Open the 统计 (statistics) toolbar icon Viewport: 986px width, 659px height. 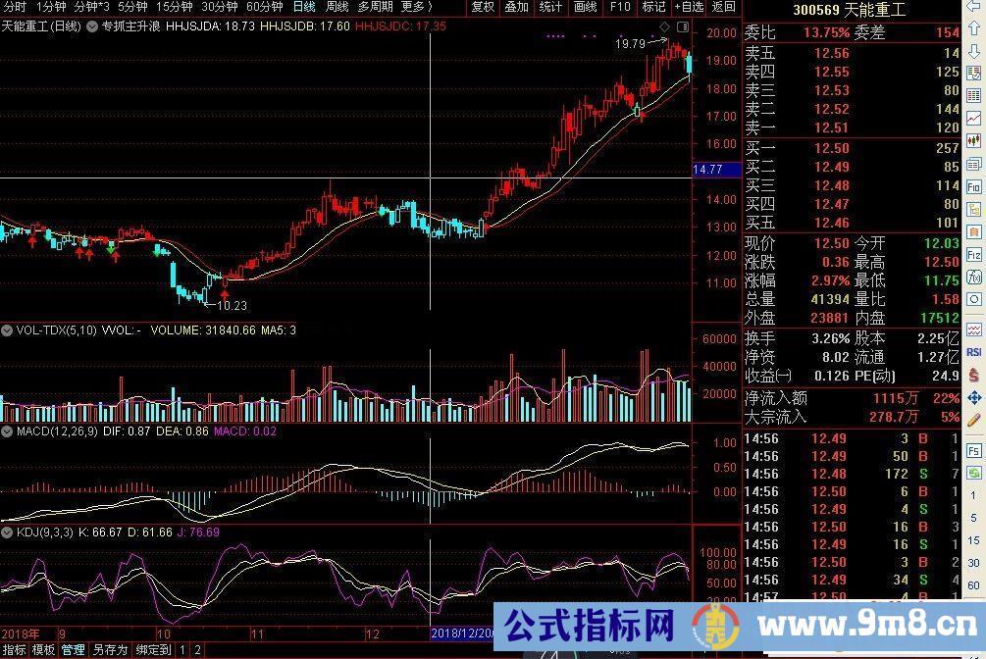point(551,8)
